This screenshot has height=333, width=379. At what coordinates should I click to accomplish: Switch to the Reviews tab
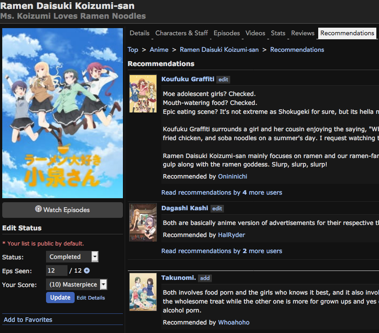tap(303, 33)
